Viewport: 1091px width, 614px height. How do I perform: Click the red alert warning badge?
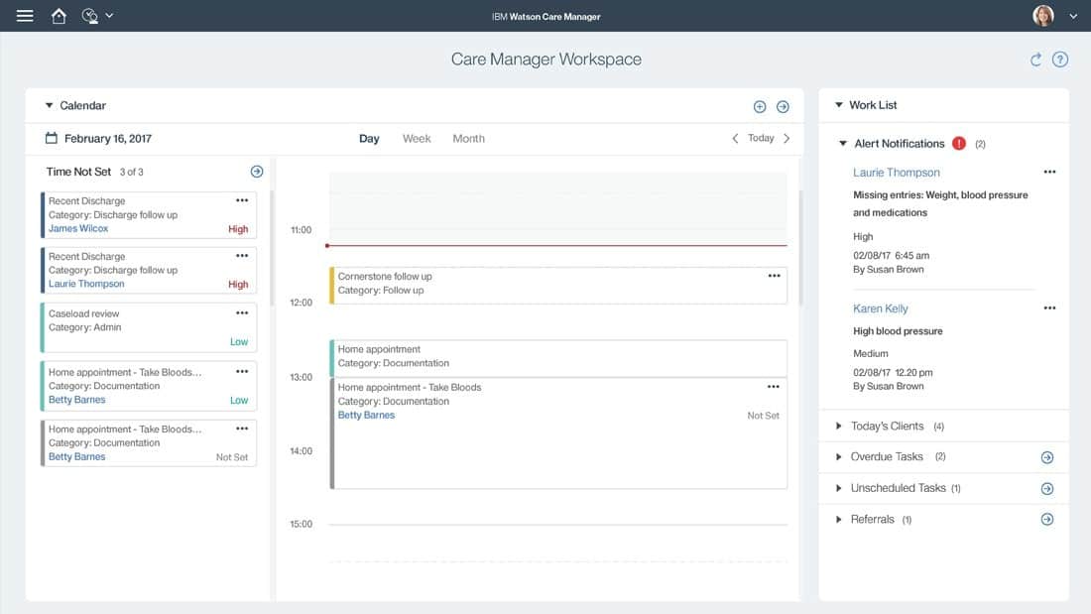click(x=959, y=144)
